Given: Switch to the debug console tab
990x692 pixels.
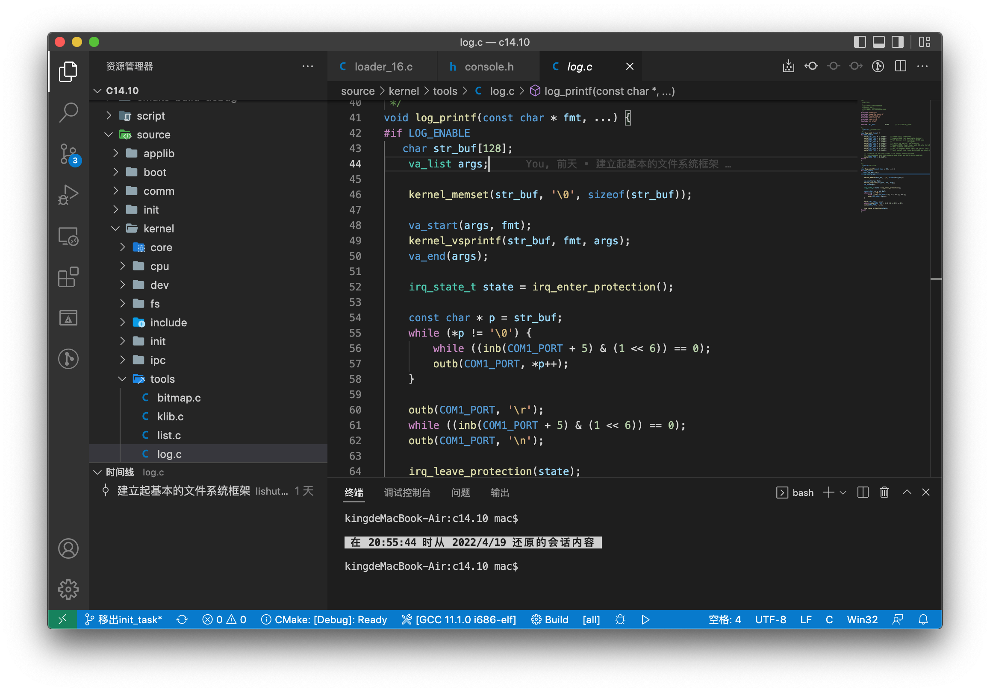Looking at the screenshot, I should 407,493.
